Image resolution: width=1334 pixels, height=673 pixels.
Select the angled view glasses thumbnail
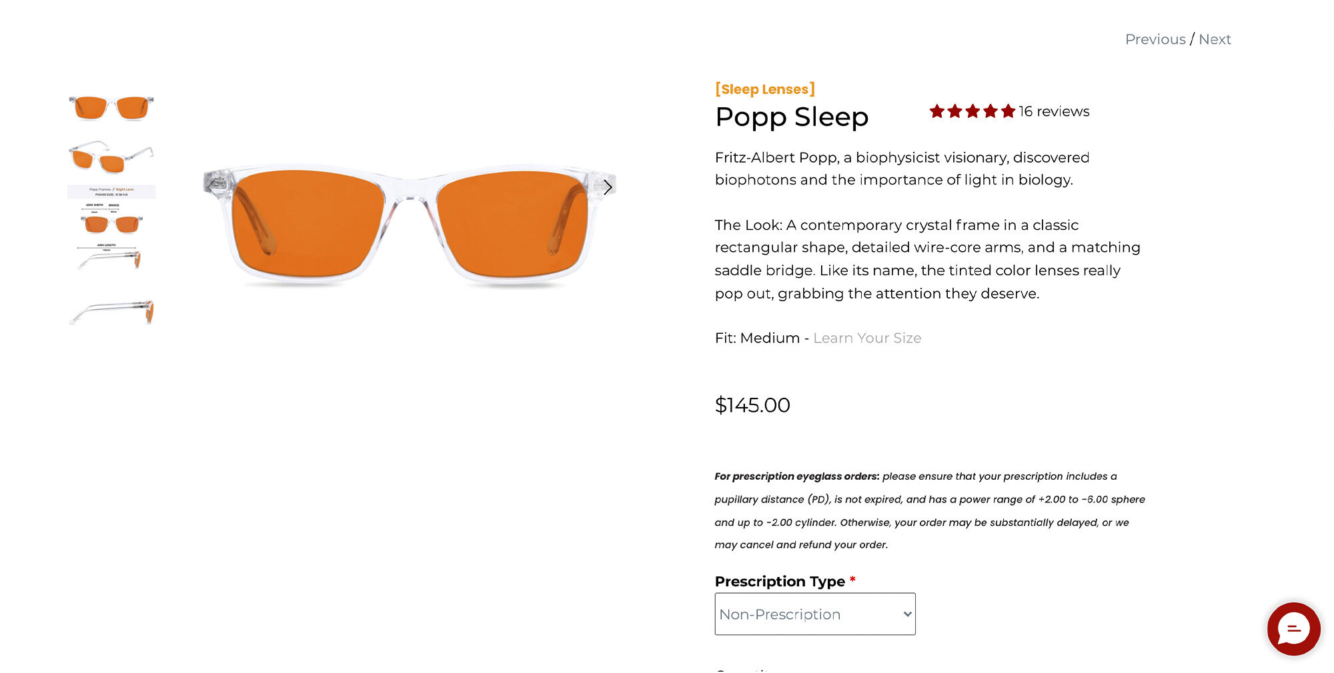pos(111,157)
